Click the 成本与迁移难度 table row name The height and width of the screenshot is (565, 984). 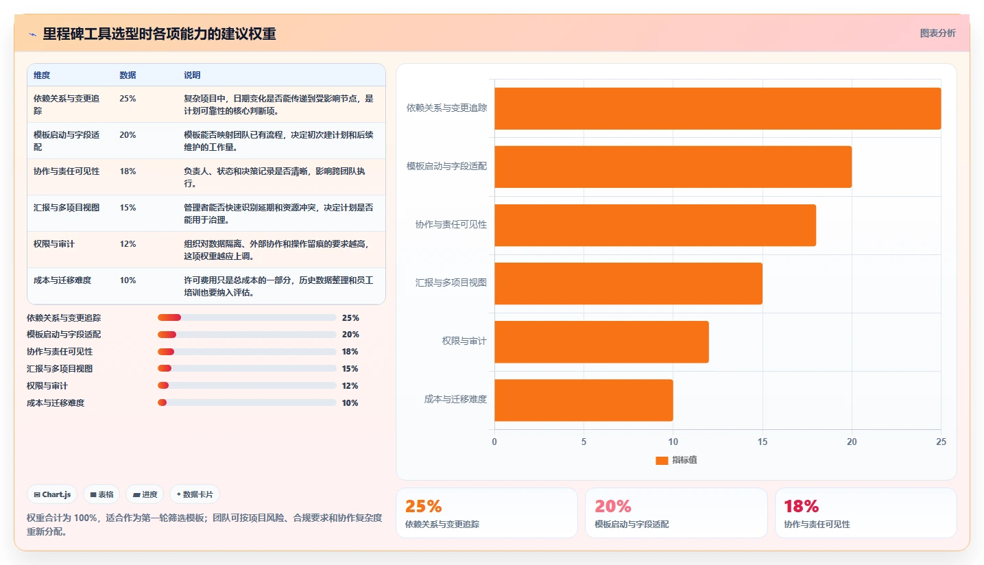tap(62, 280)
